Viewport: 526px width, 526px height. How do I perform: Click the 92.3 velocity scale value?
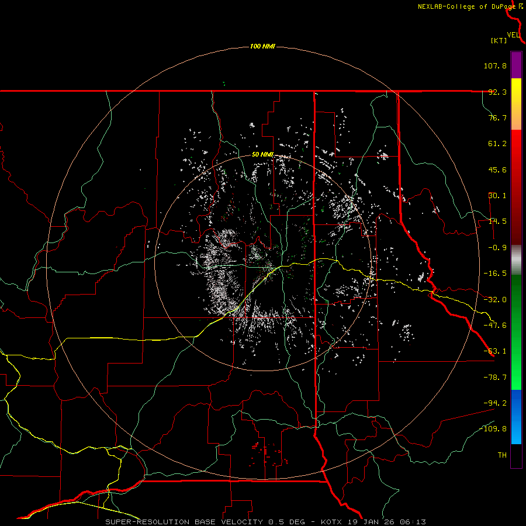pyautogui.click(x=497, y=92)
